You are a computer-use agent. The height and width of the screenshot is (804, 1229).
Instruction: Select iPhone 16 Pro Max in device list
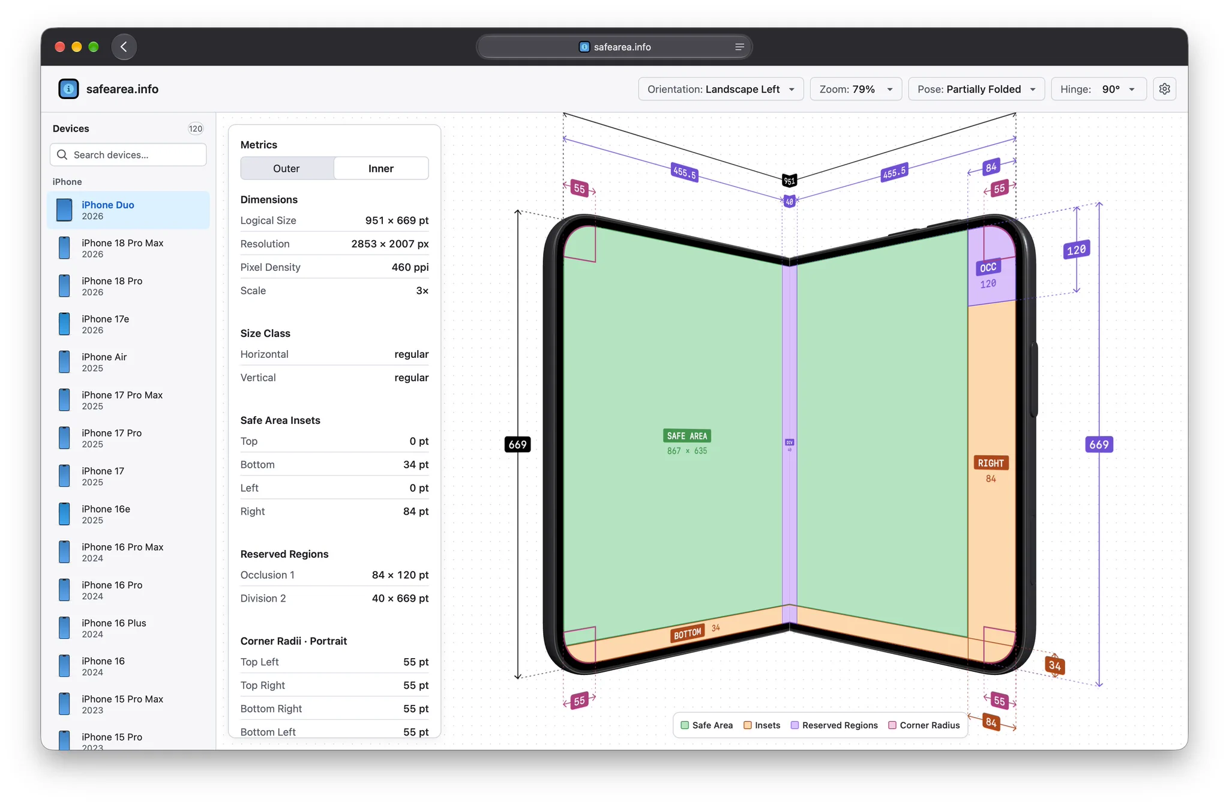128,552
